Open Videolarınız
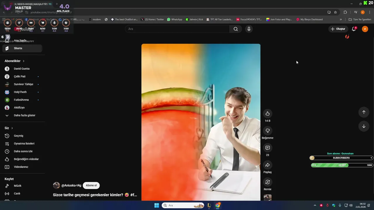 coord(22,167)
